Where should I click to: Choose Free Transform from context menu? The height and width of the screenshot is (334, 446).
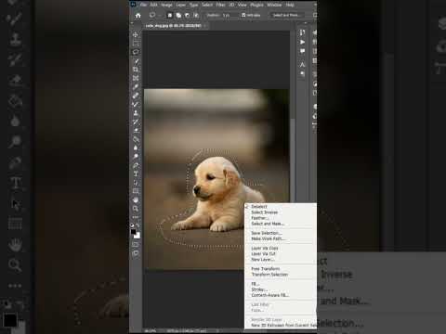[266, 269]
